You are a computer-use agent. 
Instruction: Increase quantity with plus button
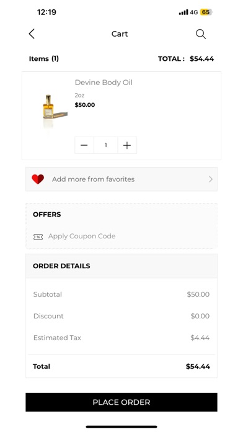point(127,145)
